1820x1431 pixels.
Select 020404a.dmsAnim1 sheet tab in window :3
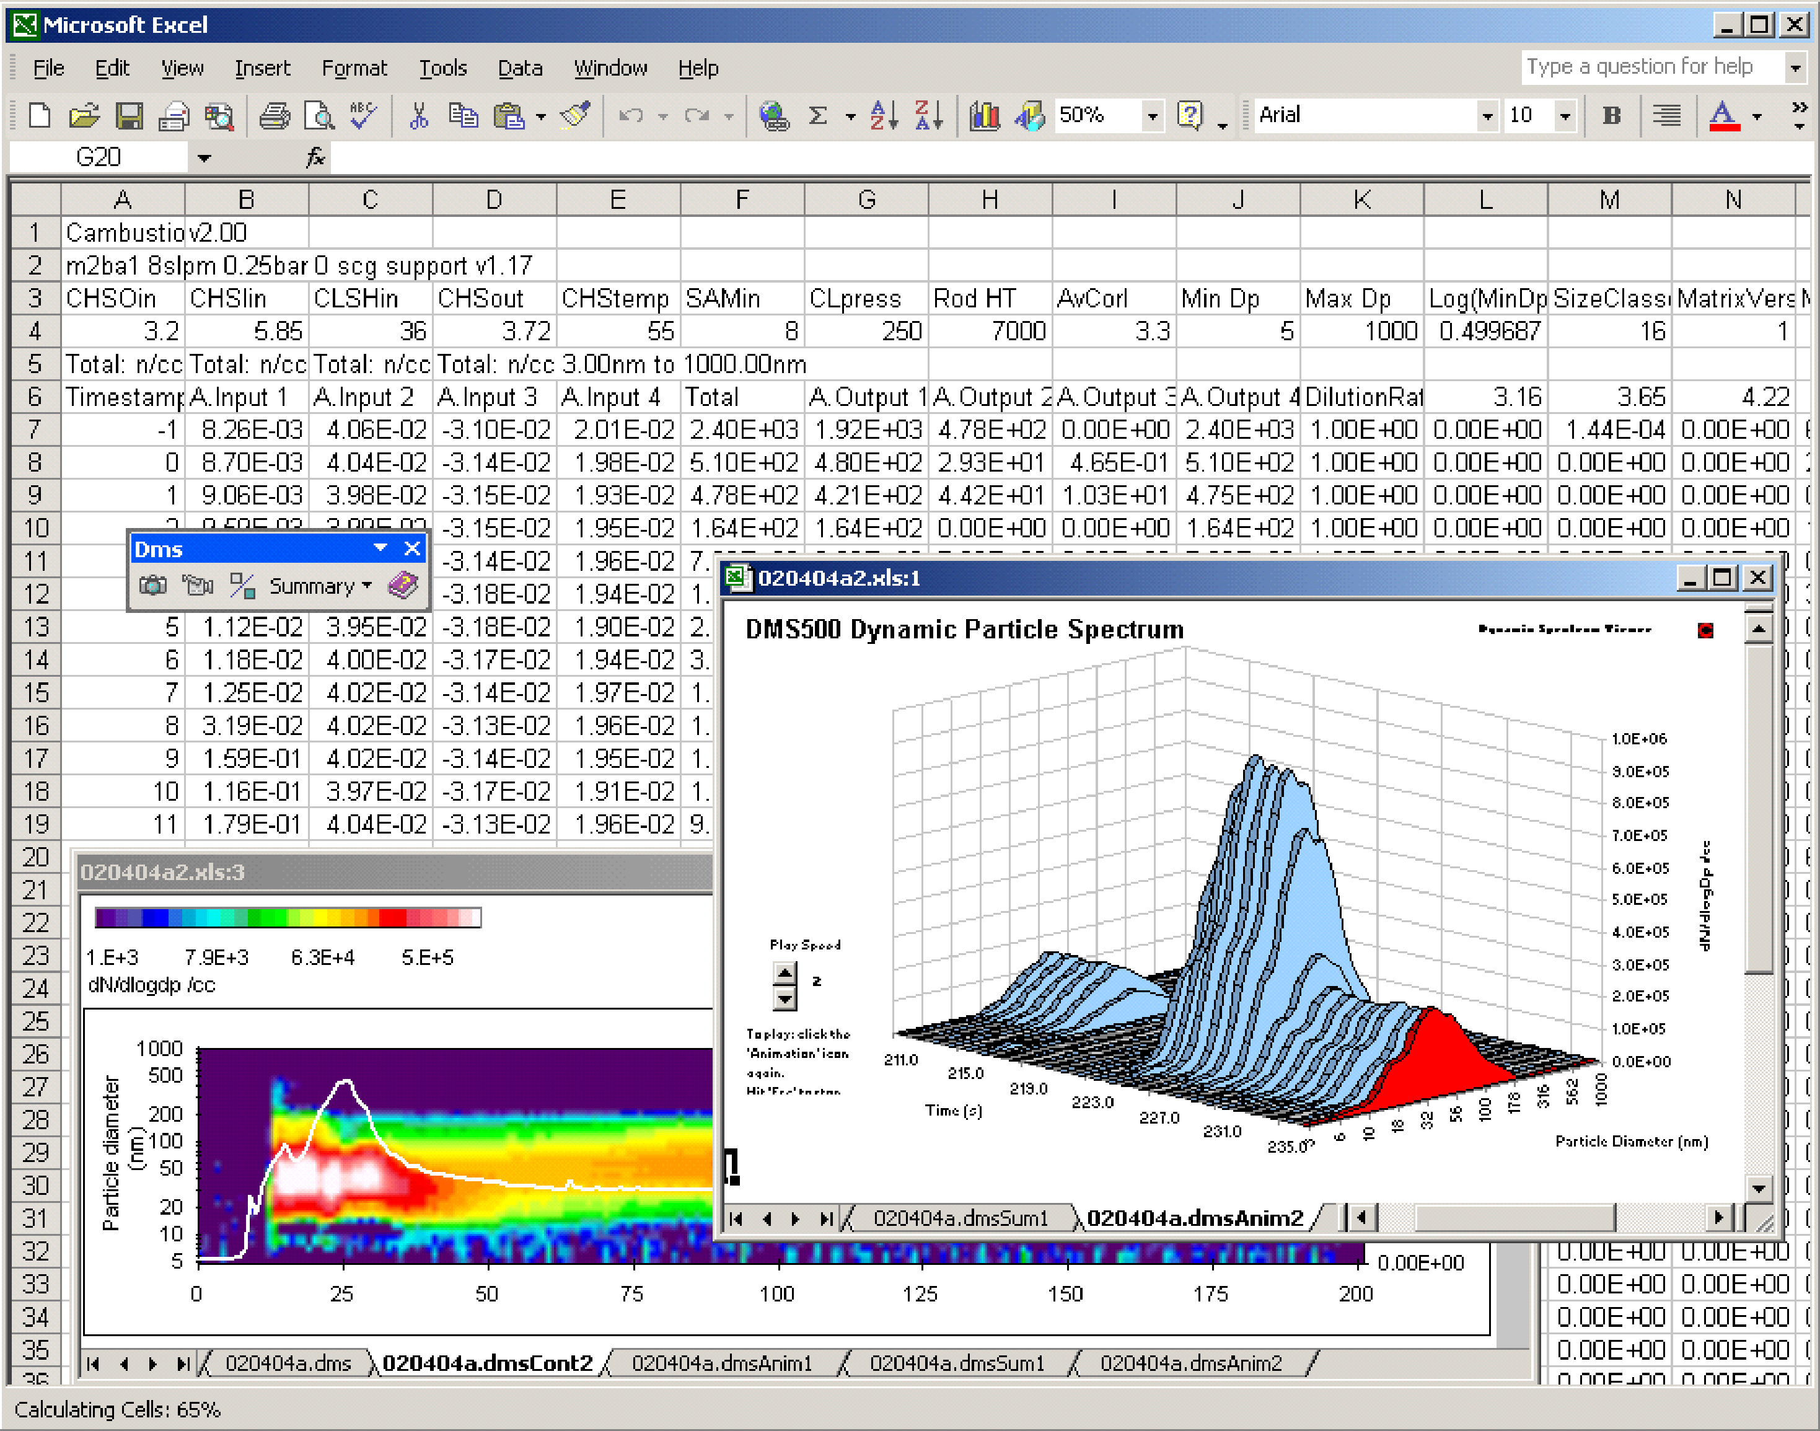point(722,1363)
